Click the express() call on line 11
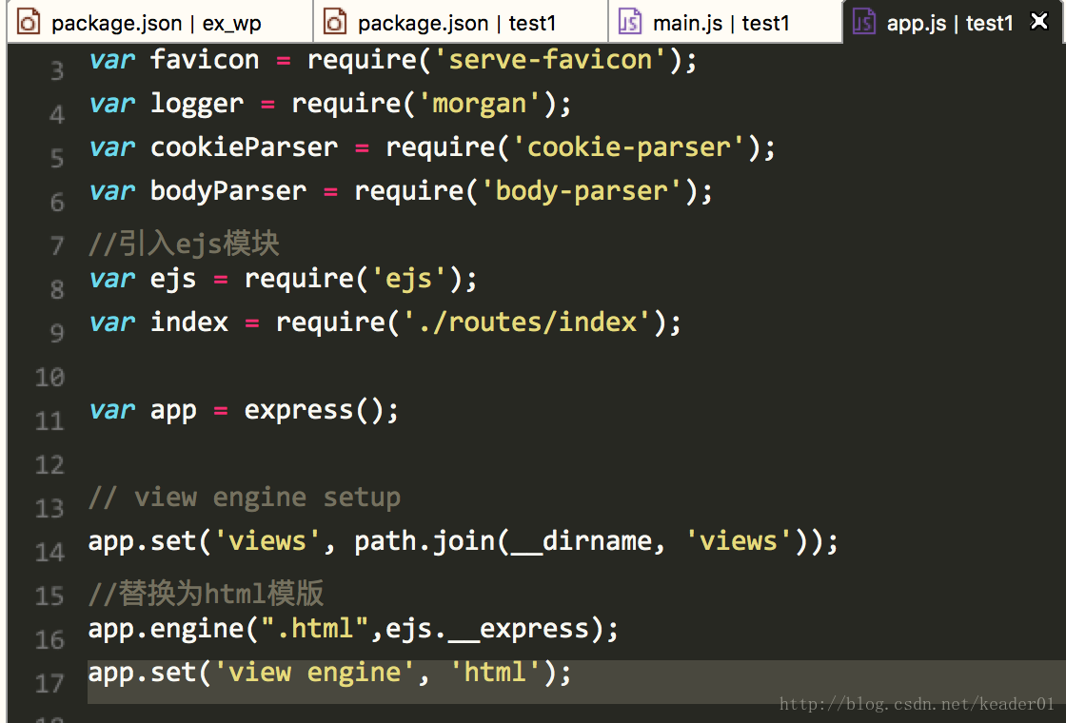 (313, 410)
